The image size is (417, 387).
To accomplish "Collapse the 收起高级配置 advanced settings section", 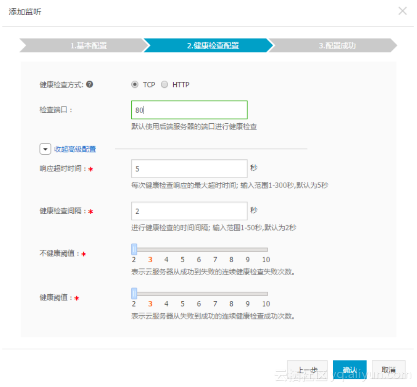I will pos(76,149).
